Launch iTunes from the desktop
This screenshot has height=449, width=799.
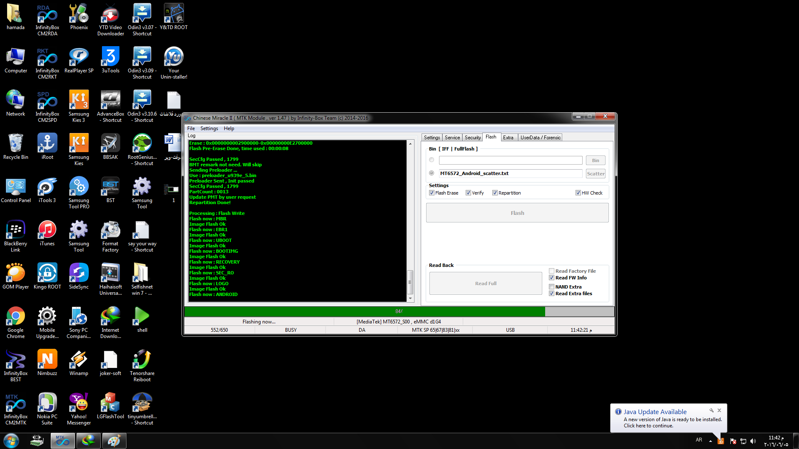(x=47, y=233)
